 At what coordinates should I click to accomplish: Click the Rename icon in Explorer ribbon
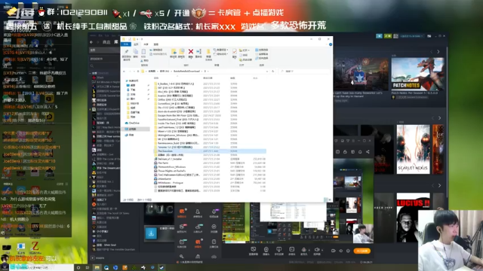pos(199,52)
